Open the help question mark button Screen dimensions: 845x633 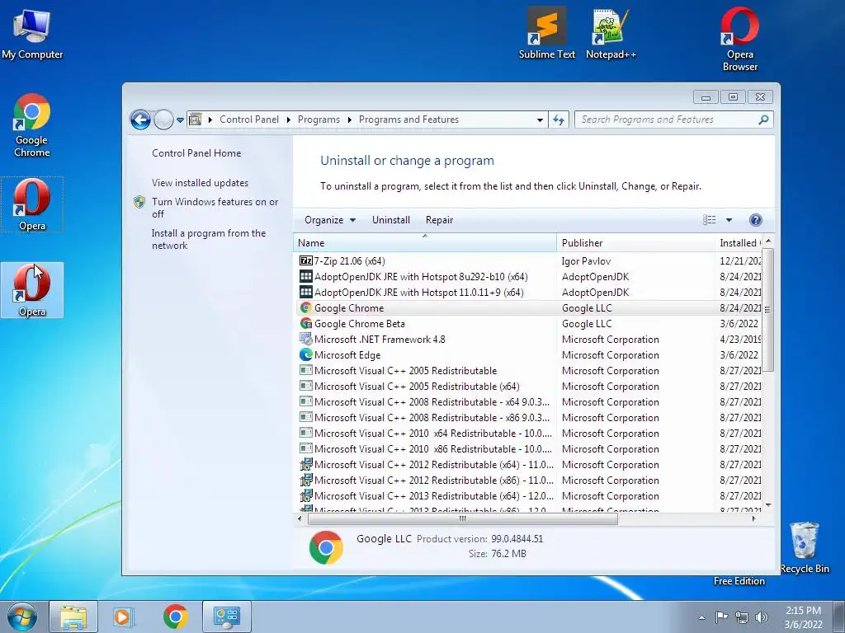click(x=756, y=219)
